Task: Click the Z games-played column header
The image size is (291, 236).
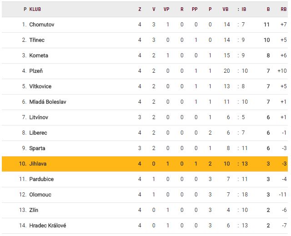Action: point(140,9)
